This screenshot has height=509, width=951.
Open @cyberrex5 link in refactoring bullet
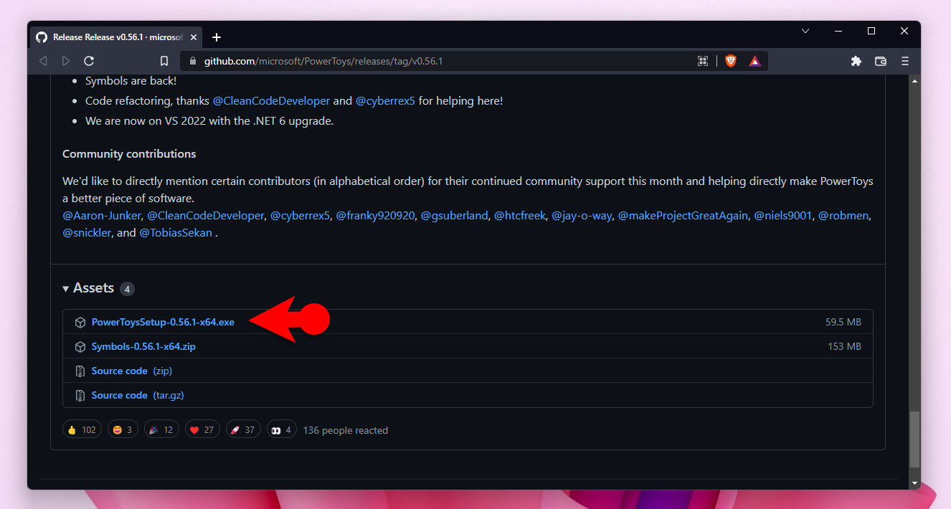385,101
